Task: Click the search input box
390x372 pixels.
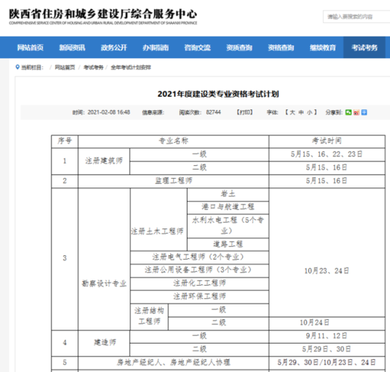Action: pos(357,16)
